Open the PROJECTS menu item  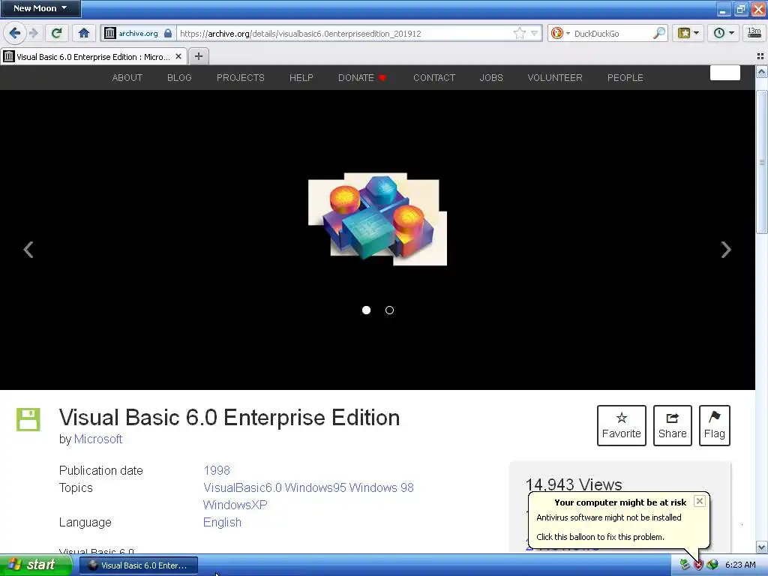pyautogui.click(x=241, y=77)
